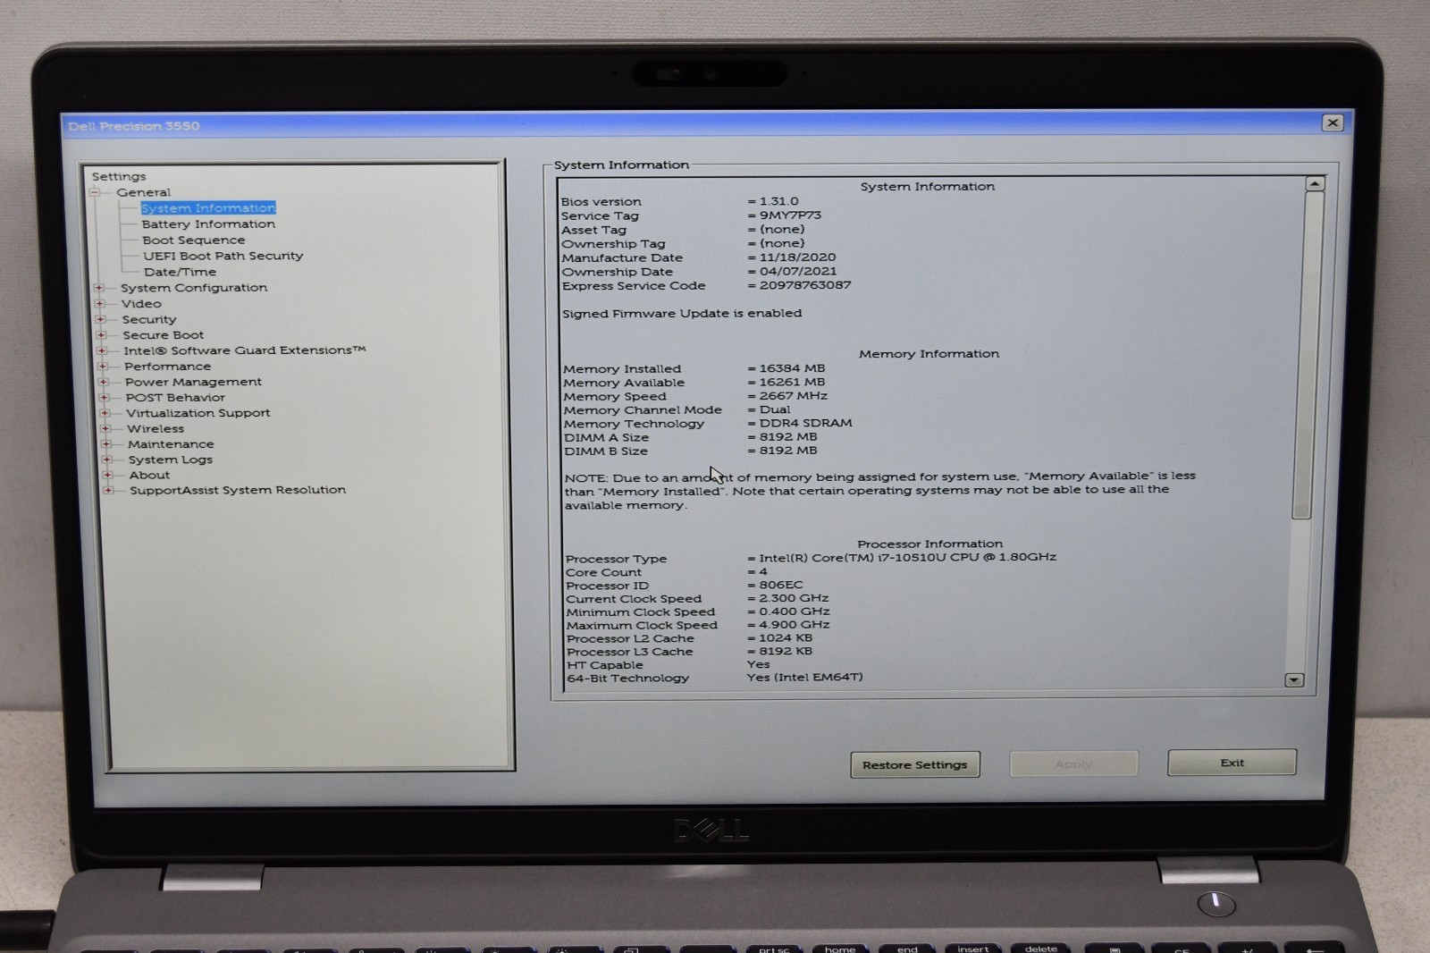Select the System Logs label
1430x953 pixels.
[171, 460]
